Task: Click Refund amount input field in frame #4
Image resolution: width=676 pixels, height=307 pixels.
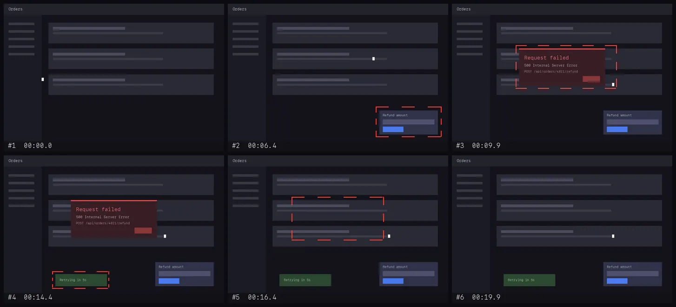Action: click(x=185, y=274)
